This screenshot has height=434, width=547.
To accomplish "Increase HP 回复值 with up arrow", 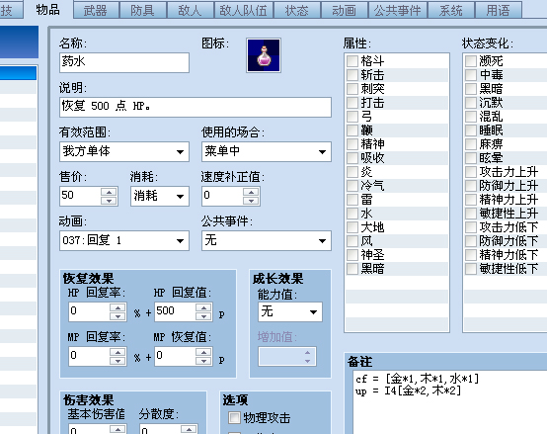I will point(203,307).
